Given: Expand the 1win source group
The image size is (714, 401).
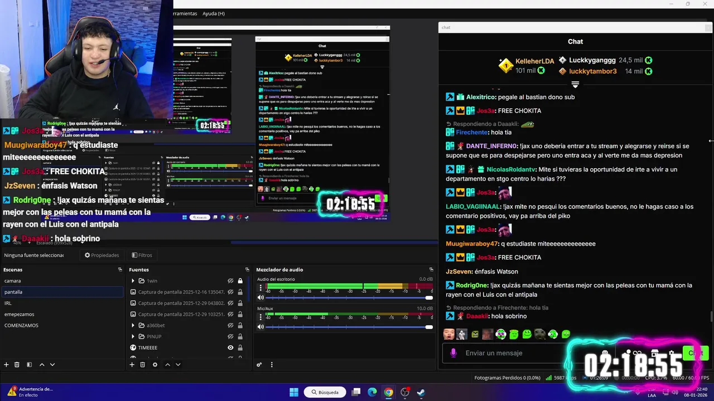Looking at the screenshot, I should tap(133, 281).
